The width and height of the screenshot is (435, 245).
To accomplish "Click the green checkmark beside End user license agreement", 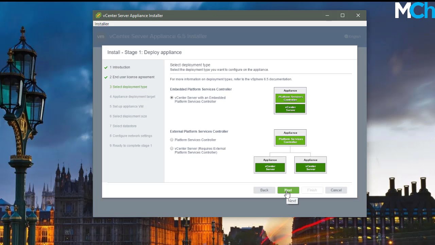I will pyautogui.click(x=106, y=77).
